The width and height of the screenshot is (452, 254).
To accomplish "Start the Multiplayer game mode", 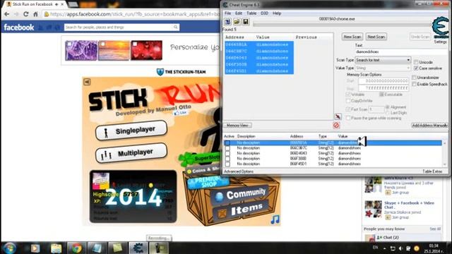I will click(131, 153).
